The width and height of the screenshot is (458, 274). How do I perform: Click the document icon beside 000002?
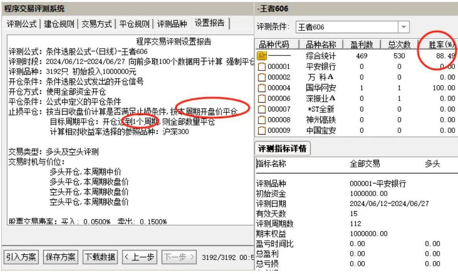pyautogui.click(x=262, y=77)
